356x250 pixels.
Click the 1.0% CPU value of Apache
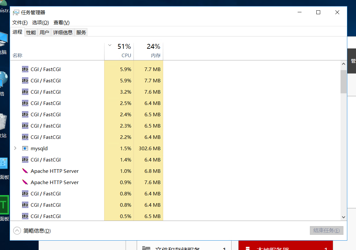[125, 171]
